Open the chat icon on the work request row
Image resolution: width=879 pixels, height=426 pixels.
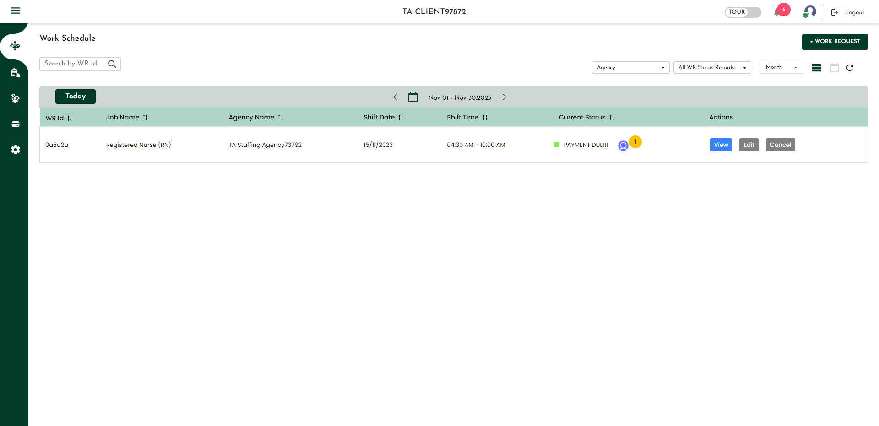pos(624,145)
